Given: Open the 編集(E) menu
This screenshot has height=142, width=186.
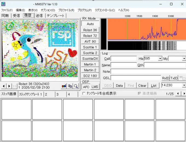Looking at the screenshot, I should [21, 10].
